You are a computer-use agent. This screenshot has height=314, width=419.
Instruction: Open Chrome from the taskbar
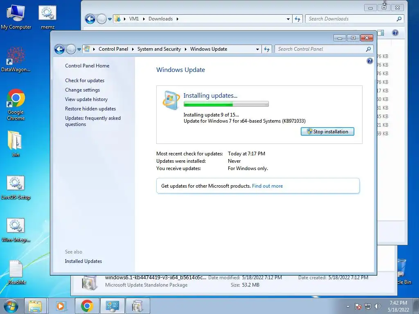point(87,306)
